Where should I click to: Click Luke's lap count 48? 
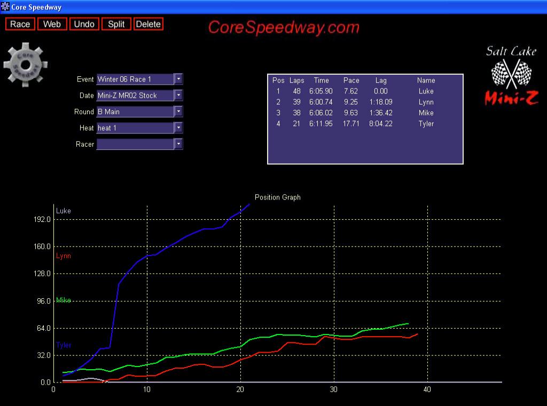point(297,91)
